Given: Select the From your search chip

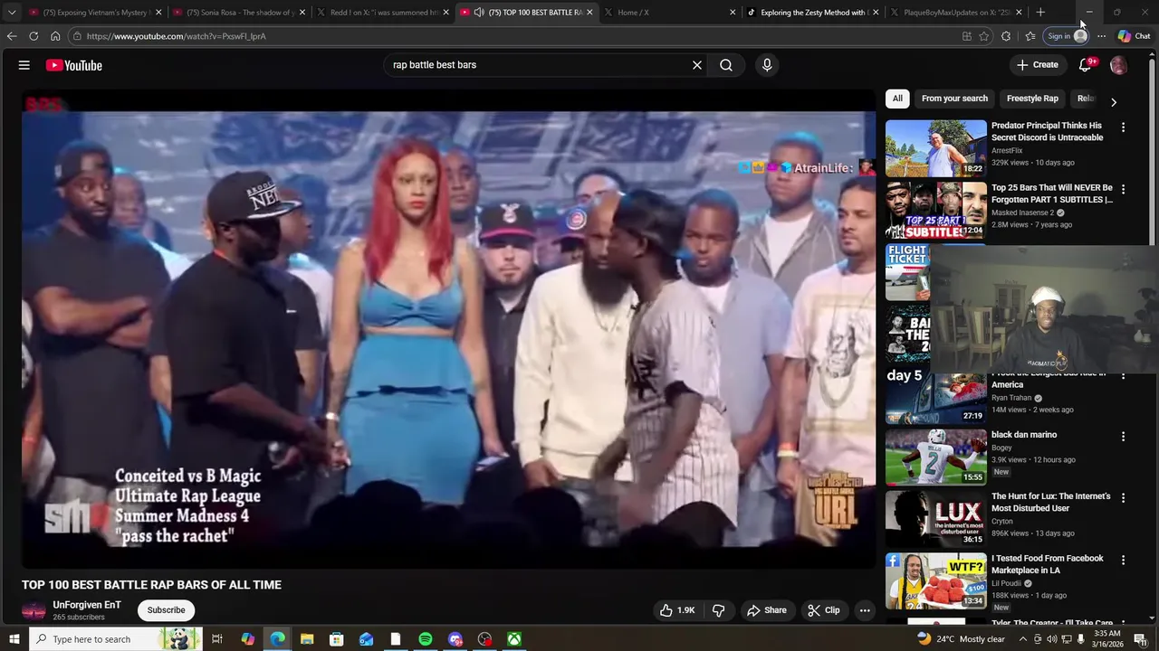Looking at the screenshot, I should click(954, 99).
